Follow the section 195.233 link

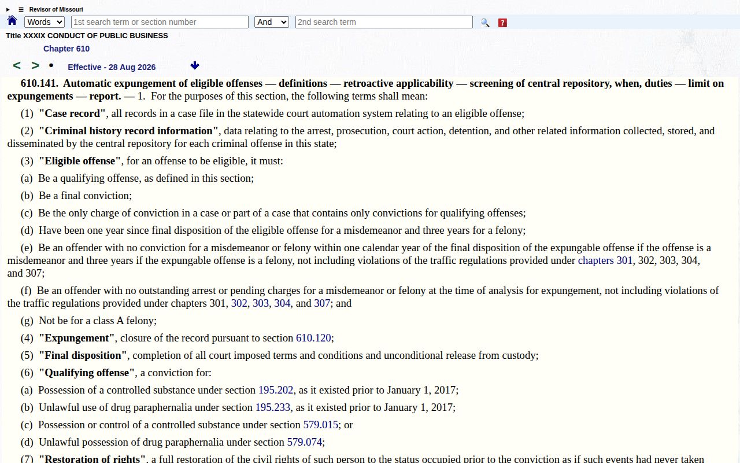[273, 407]
